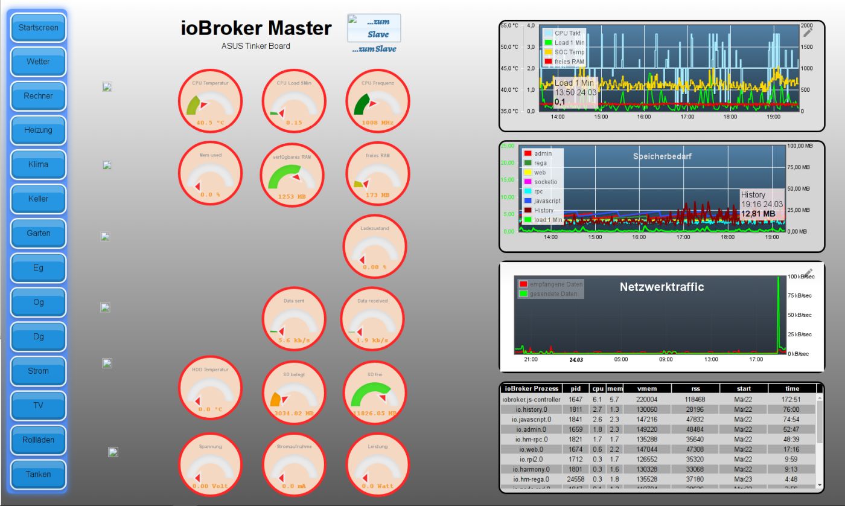Show the Keller page
The image size is (845, 506).
point(38,199)
